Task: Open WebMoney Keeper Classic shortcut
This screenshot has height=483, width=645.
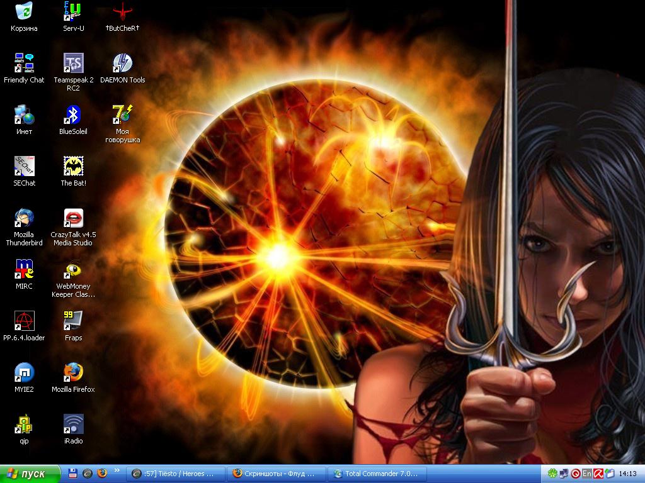Action: coord(73,279)
